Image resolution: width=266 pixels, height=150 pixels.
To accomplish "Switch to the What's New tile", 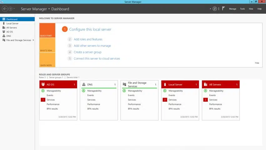I will point(47,45).
